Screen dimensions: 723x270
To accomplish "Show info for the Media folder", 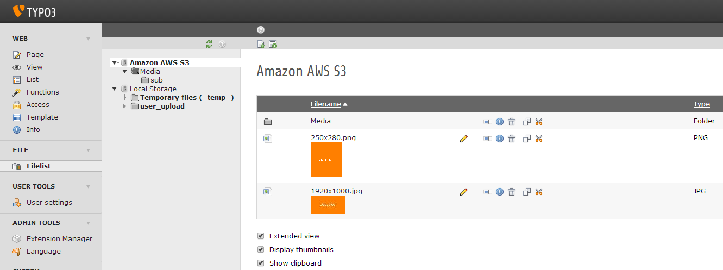I will coord(500,122).
